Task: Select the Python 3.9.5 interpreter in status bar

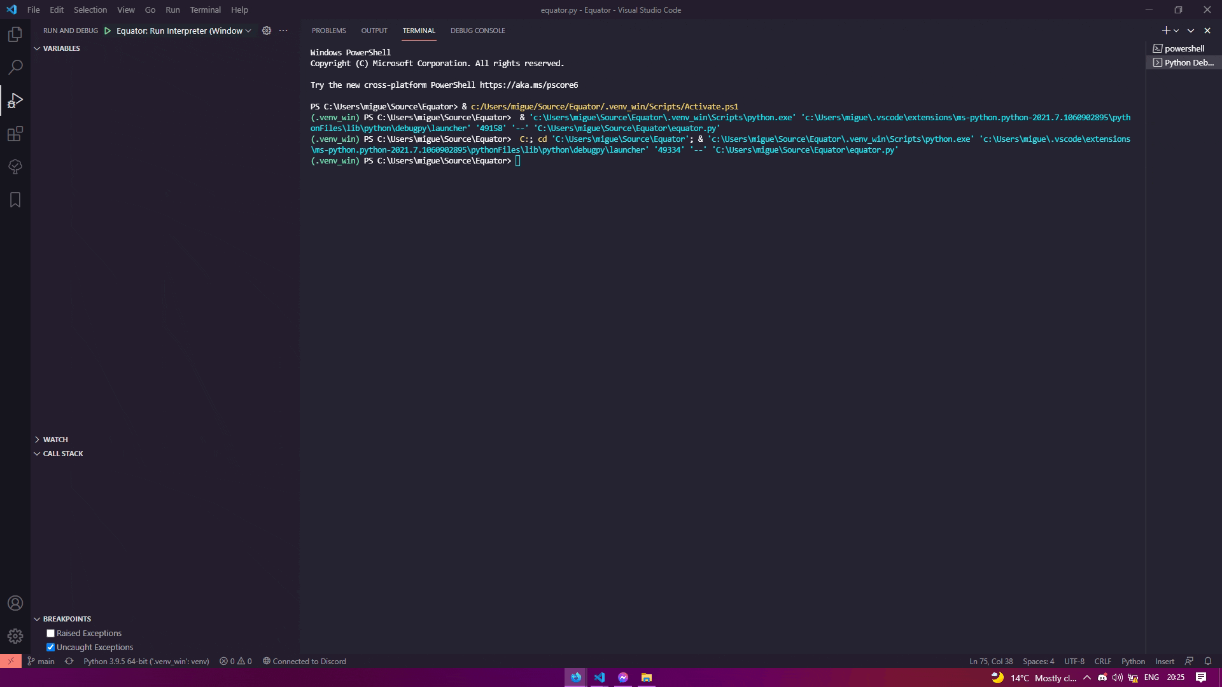Action: [146, 661]
